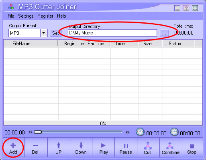Start playback with the Play button
Image resolution: width=206 pixels, height=160 pixels.
[104, 148]
